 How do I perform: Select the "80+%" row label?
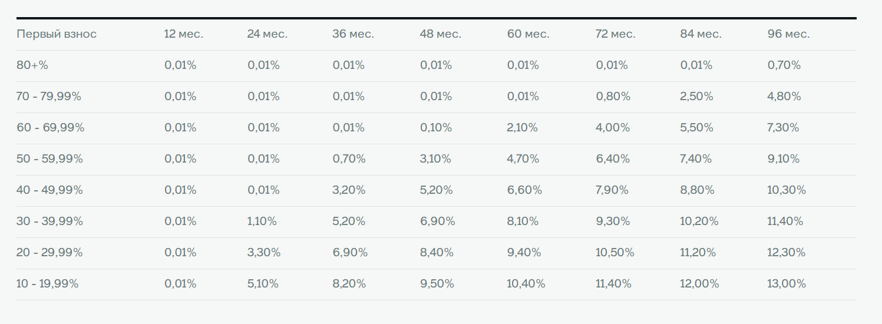tap(32, 65)
